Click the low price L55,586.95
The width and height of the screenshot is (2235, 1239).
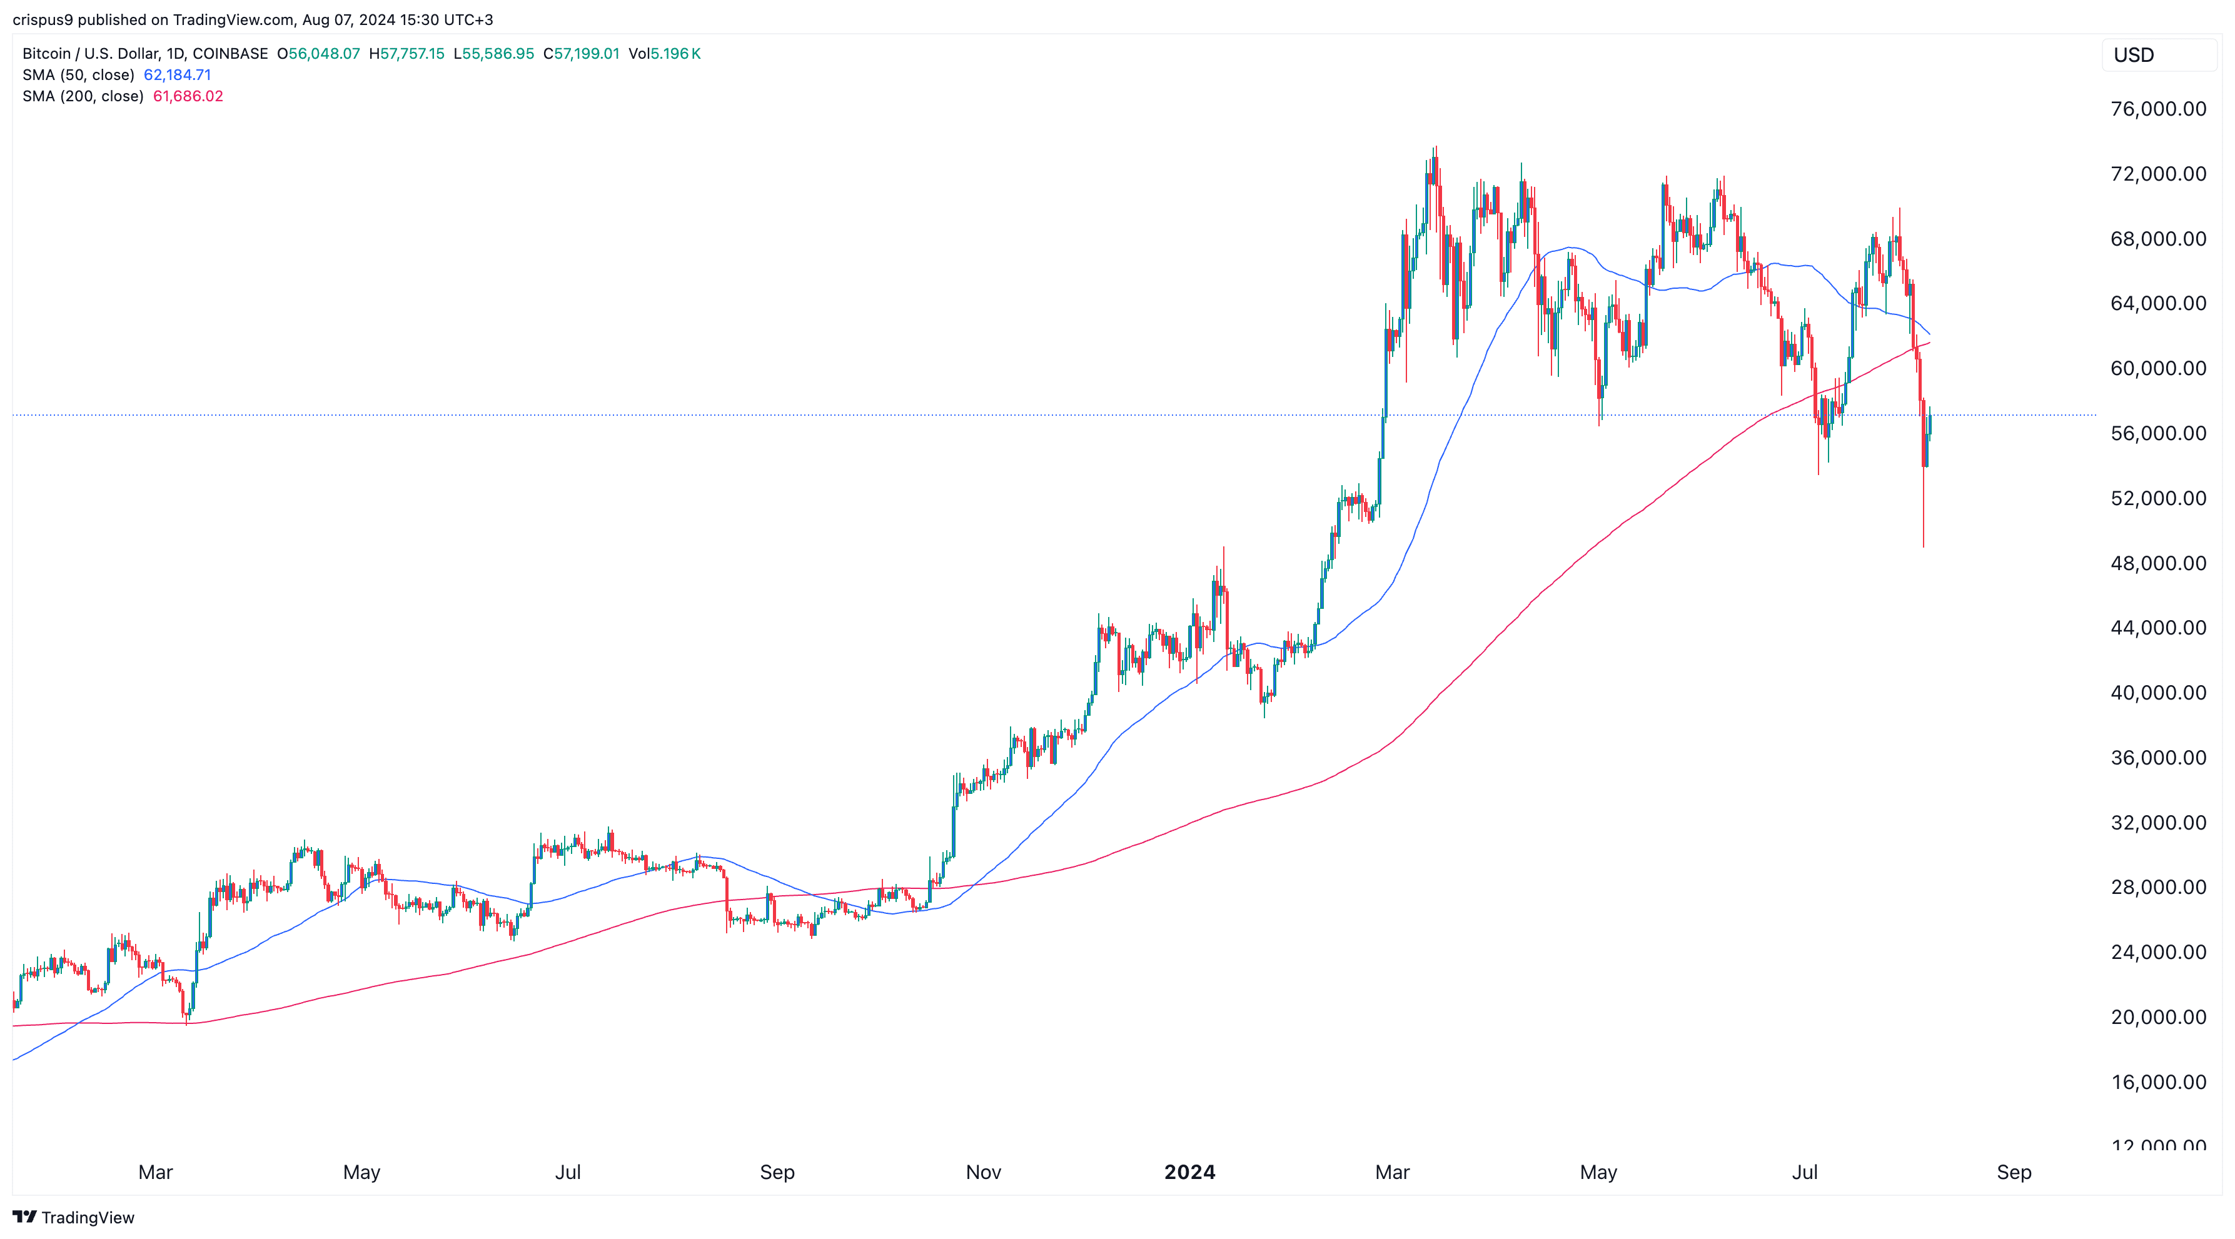(x=493, y=54)
